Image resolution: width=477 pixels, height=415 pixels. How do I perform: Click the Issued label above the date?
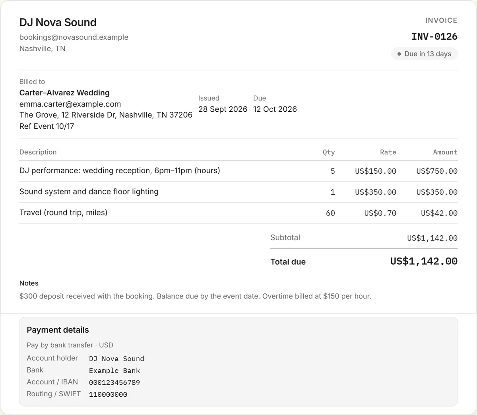209,98
